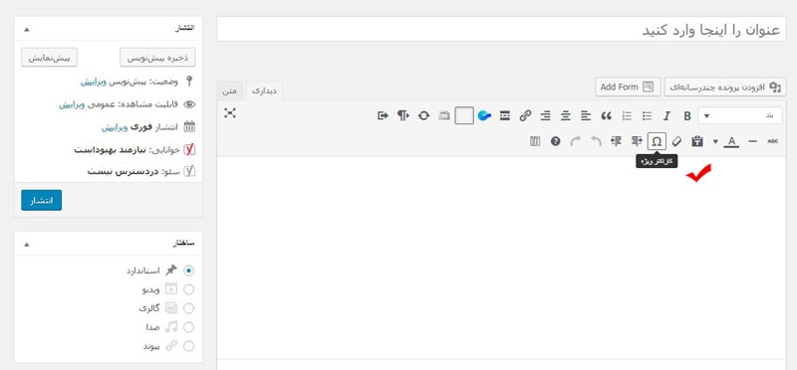Apply blockquote formatting

tap(607, 116)
